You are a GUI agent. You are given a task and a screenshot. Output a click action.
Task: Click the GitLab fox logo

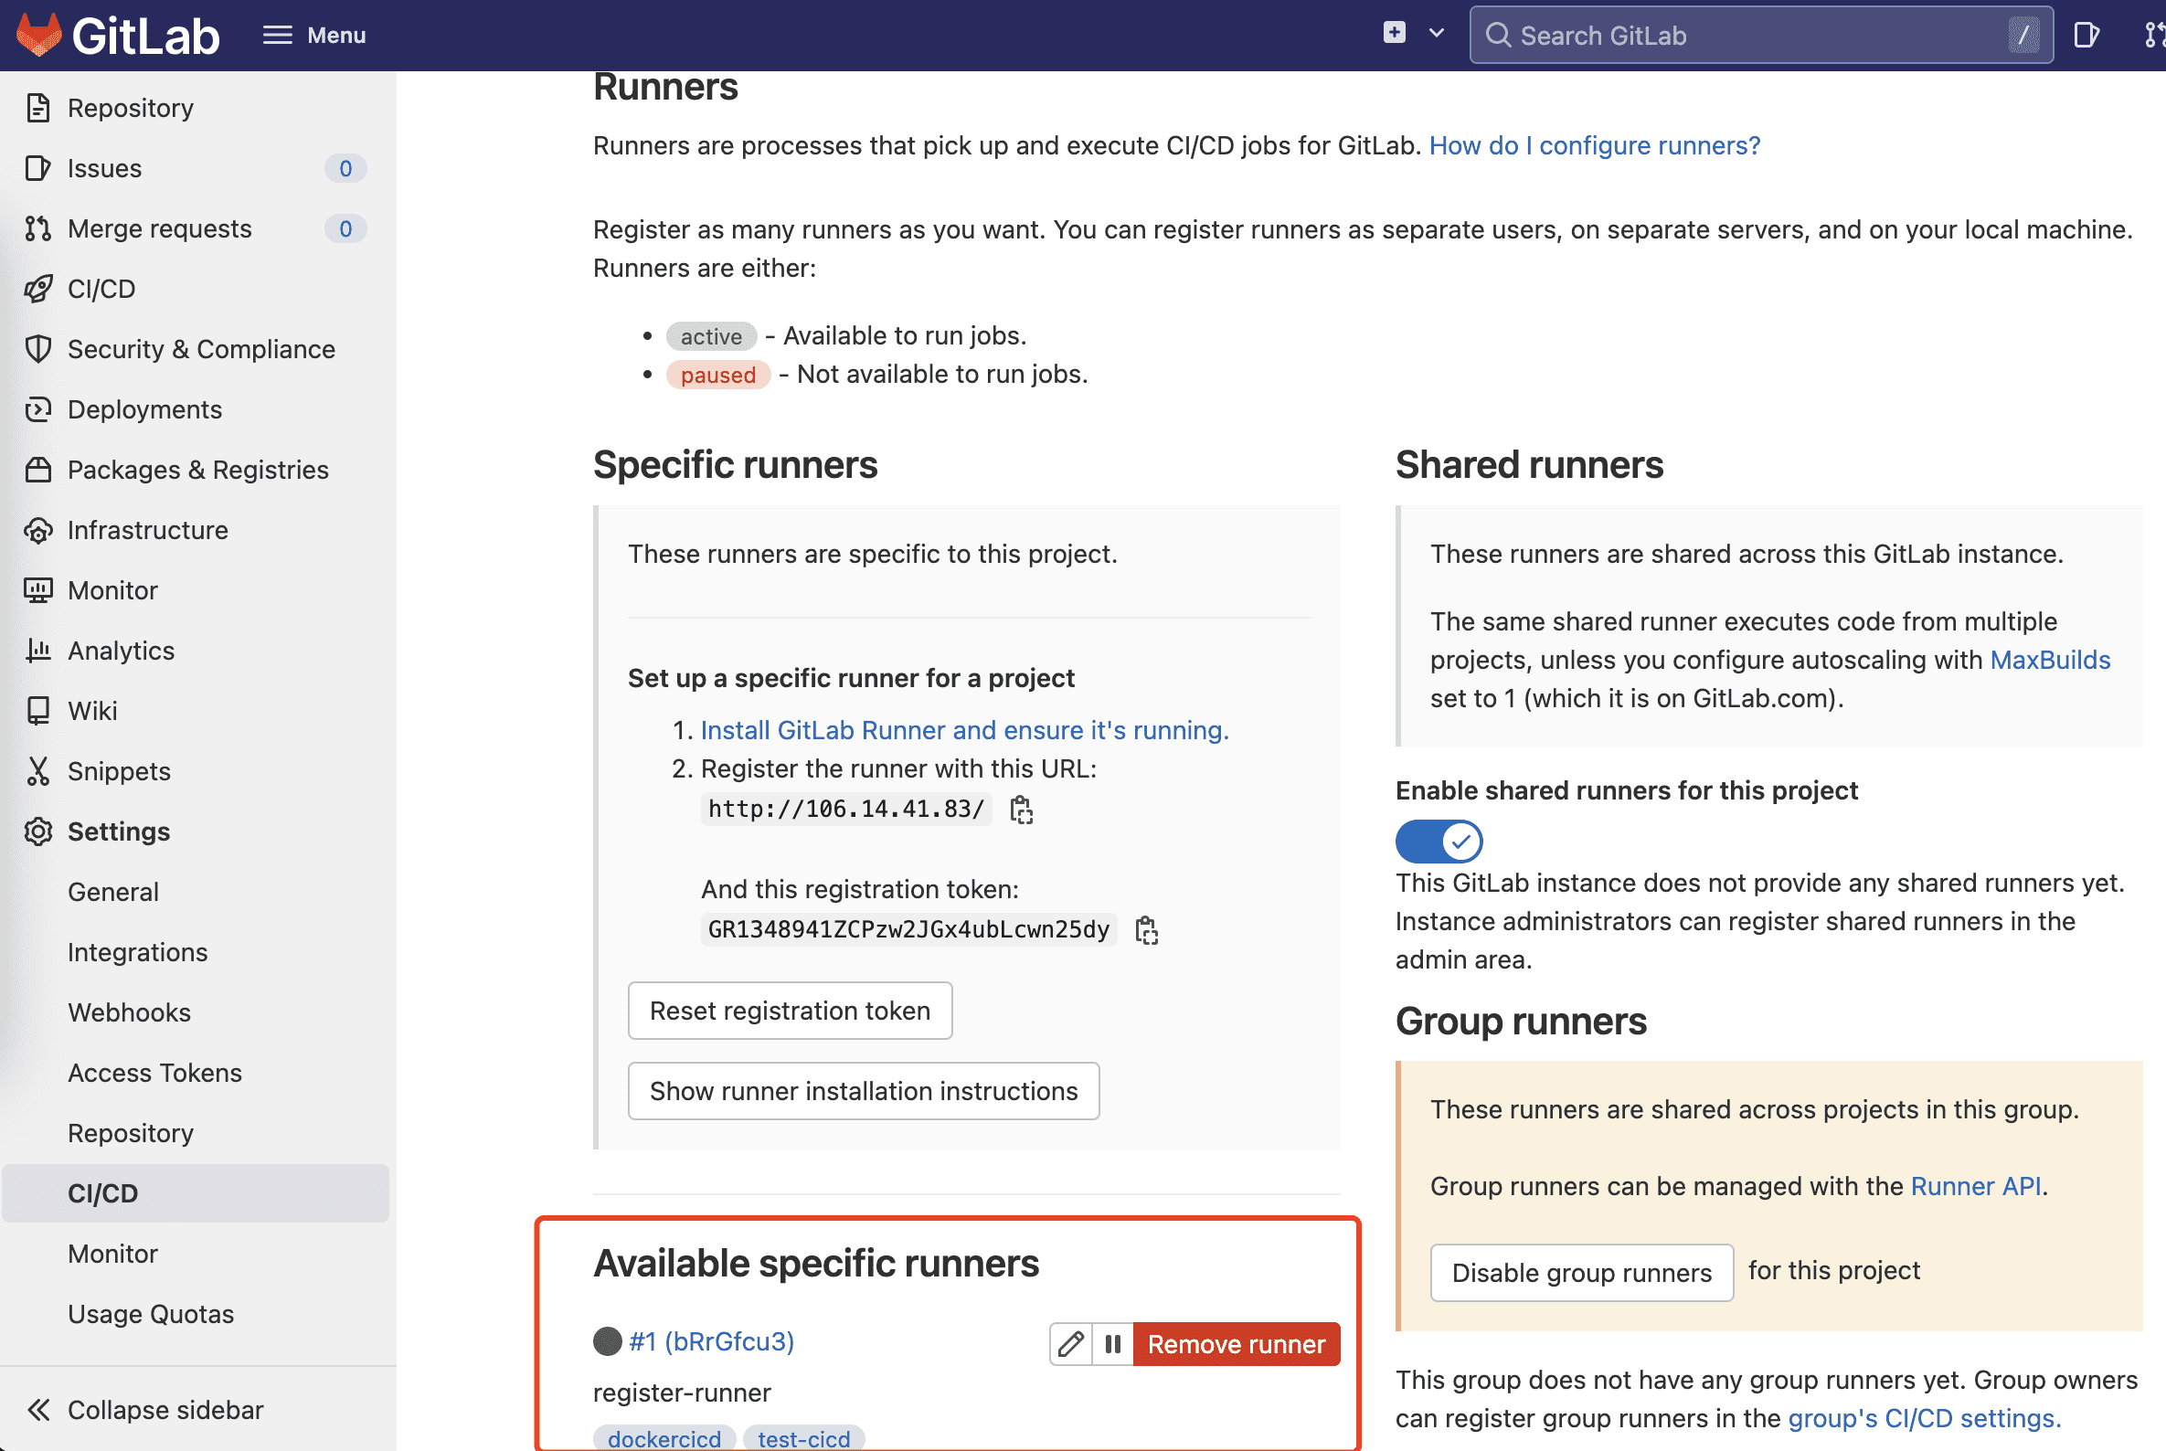tap(39, 35)
